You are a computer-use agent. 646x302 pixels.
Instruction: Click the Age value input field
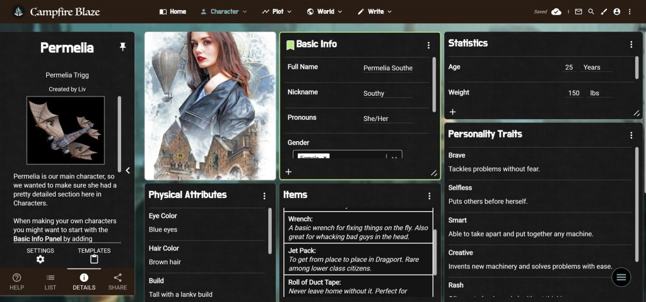coord(569,67)
